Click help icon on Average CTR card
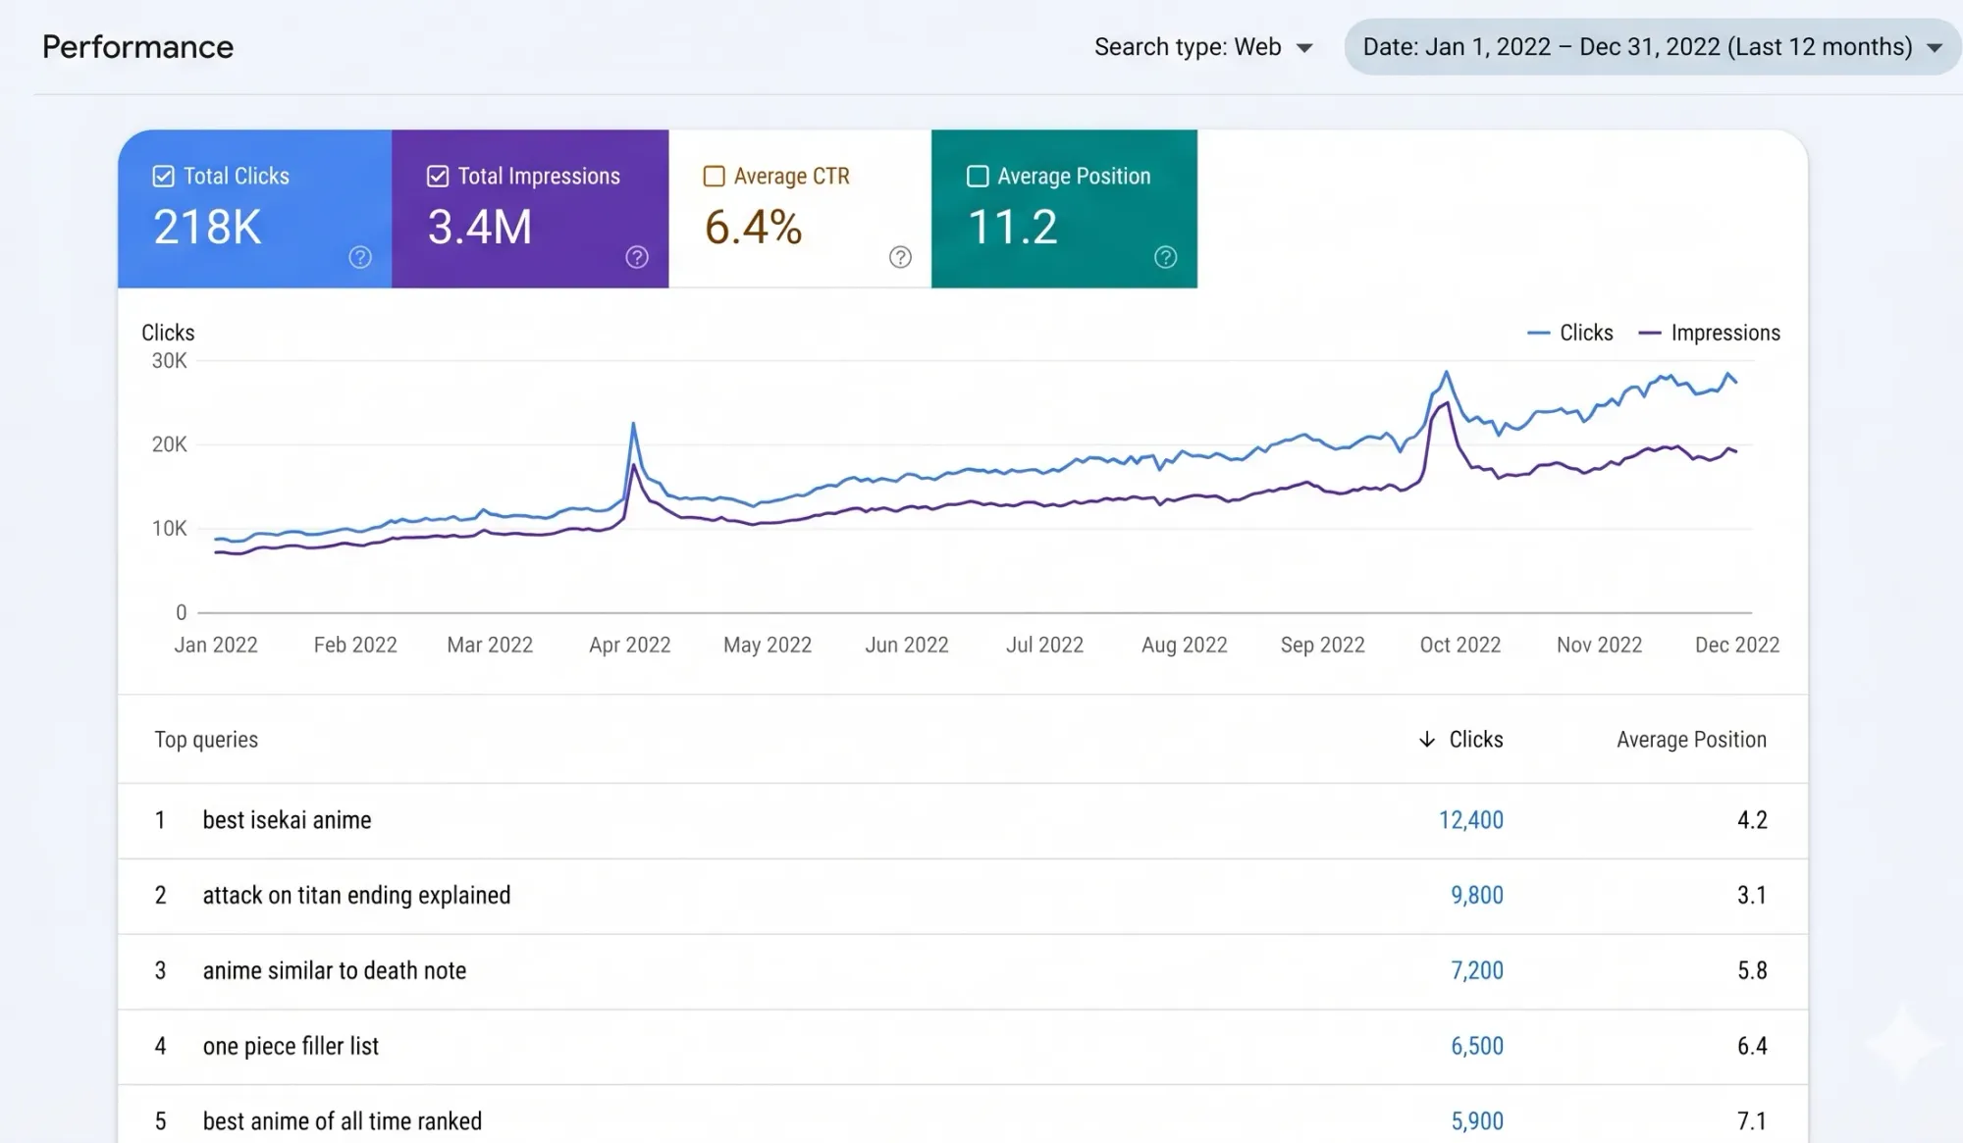Screen dimensions: 1963x1143 pos(900,257)
